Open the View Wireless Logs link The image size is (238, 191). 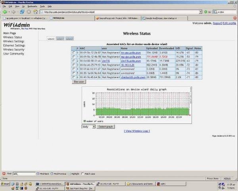[x=137, y=131]
